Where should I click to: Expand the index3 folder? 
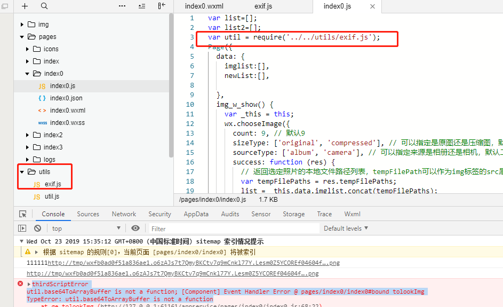pos(27,147)
